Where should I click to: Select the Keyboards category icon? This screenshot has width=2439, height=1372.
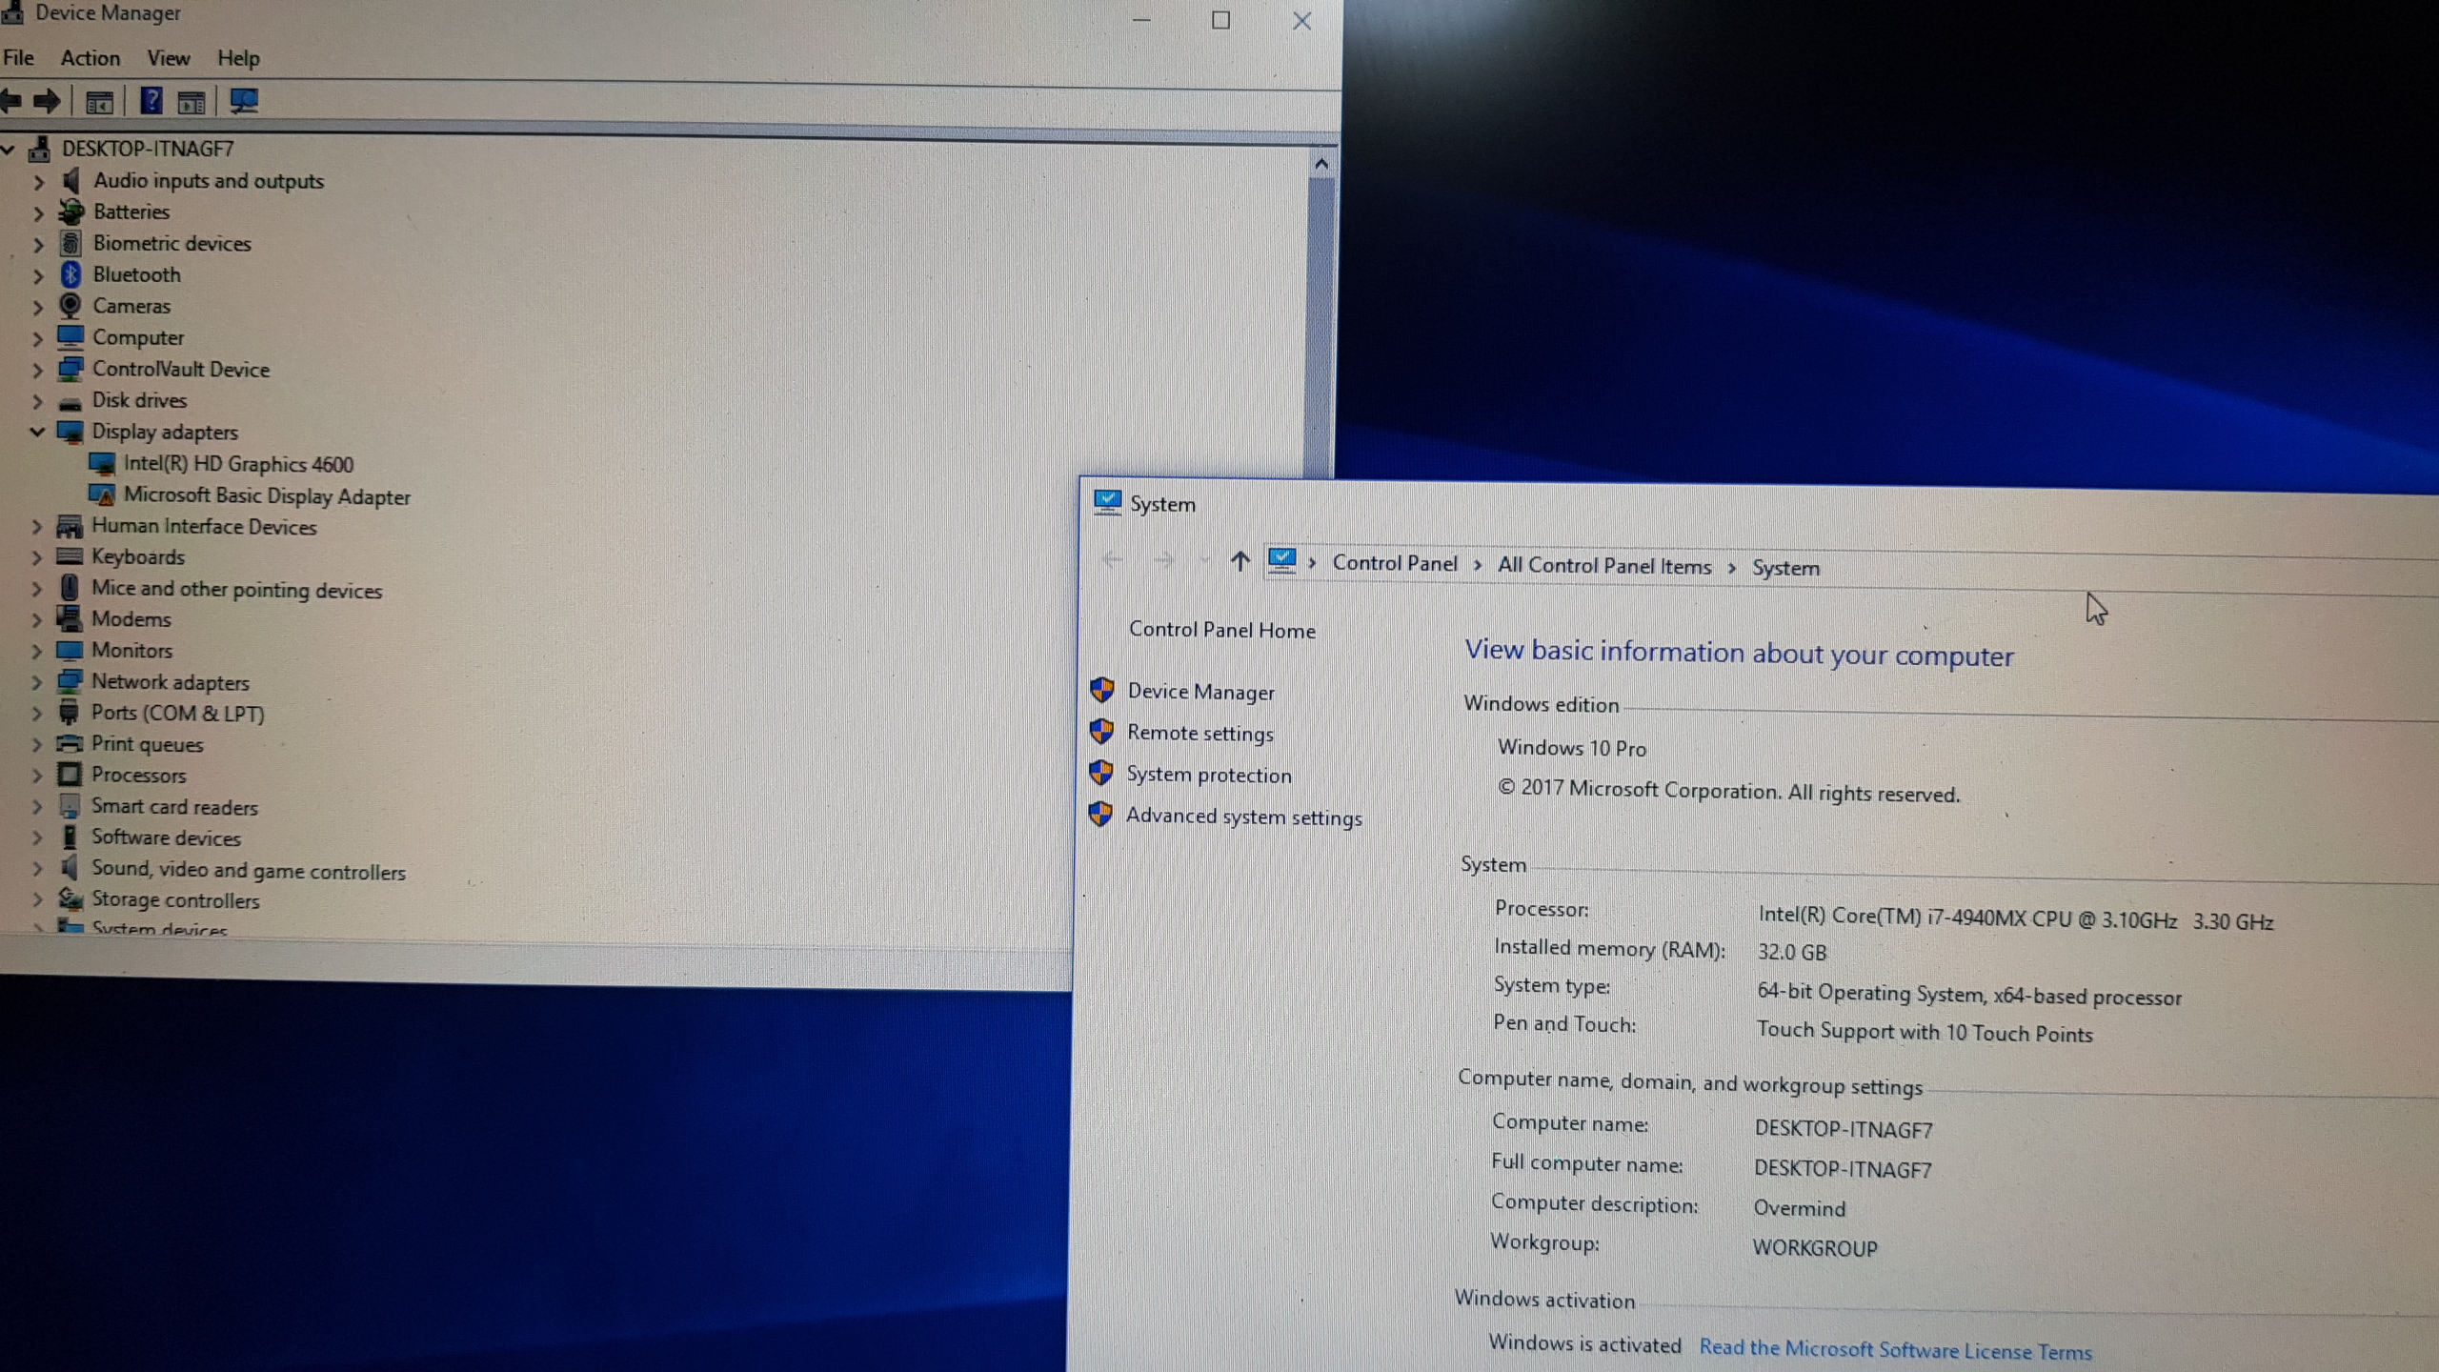pyautogui.click(x=70, y=556)
